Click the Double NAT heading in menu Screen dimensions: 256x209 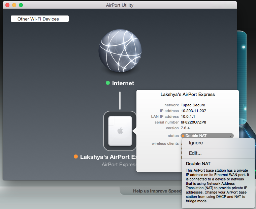pos(198,164)
